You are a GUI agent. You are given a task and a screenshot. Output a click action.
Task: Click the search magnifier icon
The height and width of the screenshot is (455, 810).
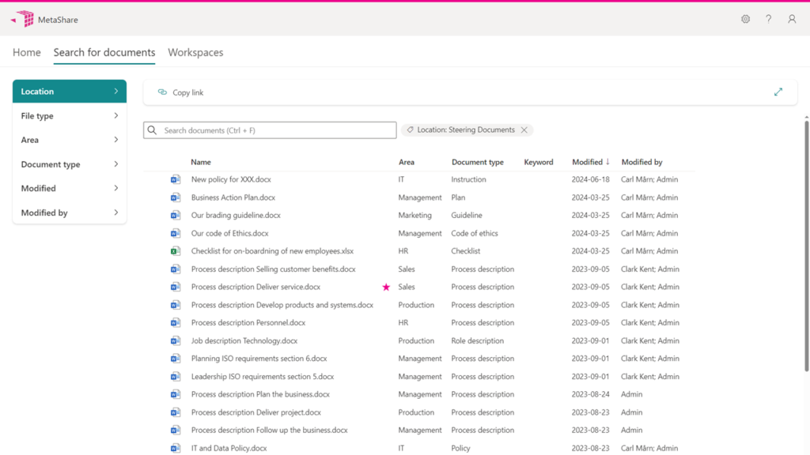click(152, 130)
